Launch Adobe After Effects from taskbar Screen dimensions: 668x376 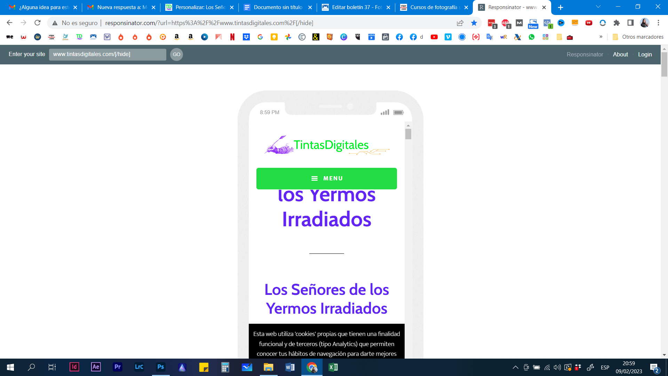(96, 367)
